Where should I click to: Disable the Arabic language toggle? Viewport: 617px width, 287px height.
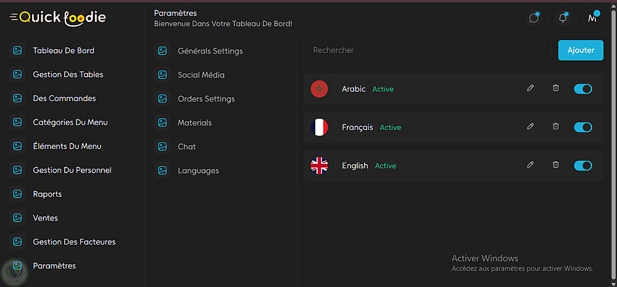[x=582, y=89]
